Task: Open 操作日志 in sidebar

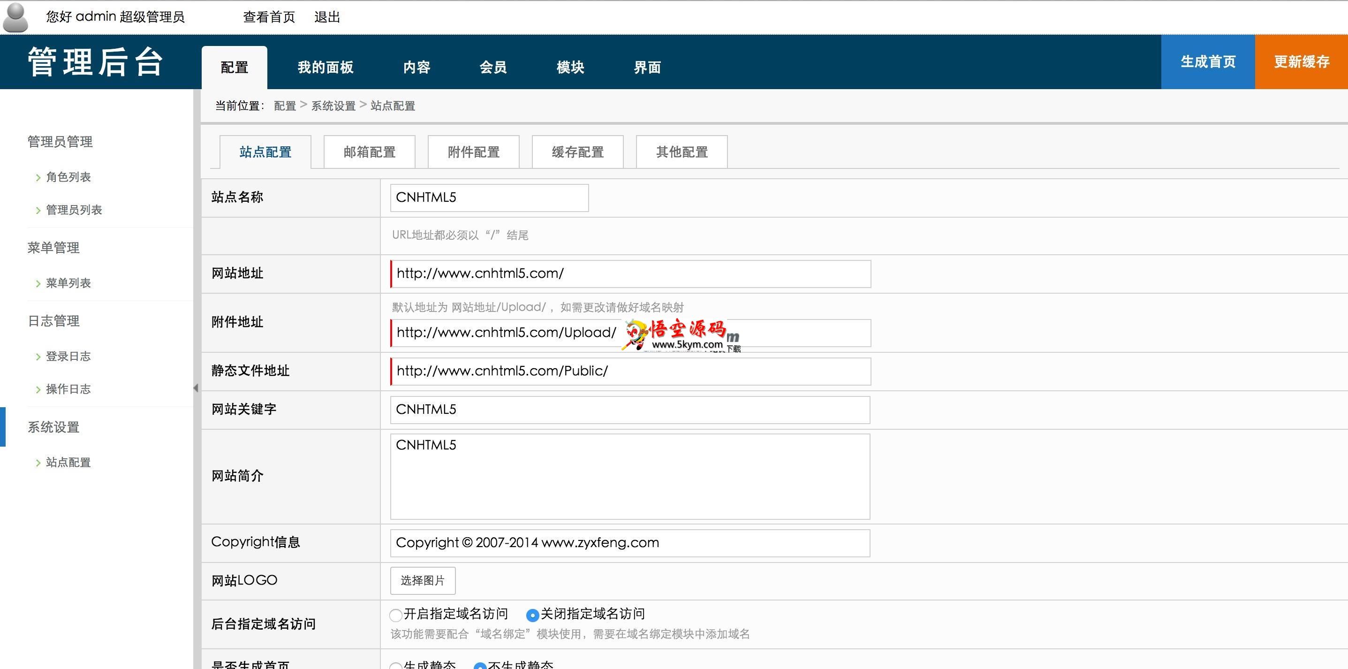Action: 68,389
